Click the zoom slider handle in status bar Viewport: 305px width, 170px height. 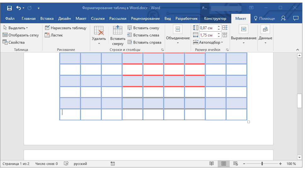(262, 164)
